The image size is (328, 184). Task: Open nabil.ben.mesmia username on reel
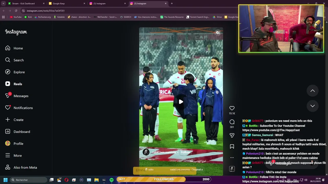pyautogui.click(x=164, y=152)
